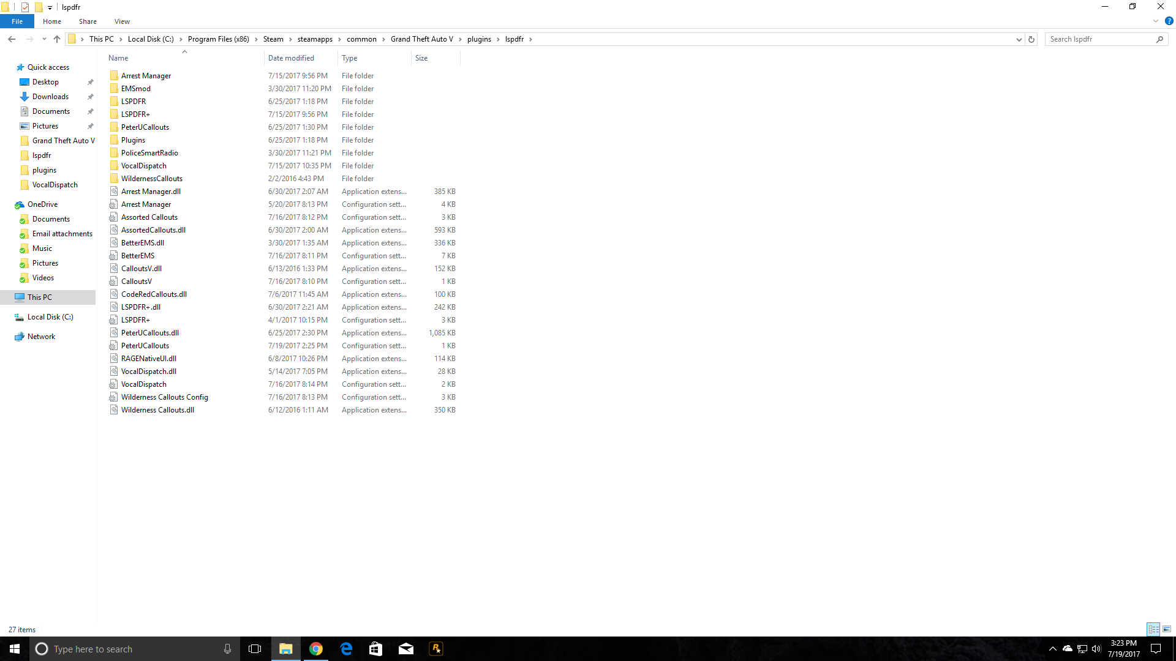Open the Quick Access Toolbar dropdown
Screen dimensions: 1176x661
pos(50,7)
